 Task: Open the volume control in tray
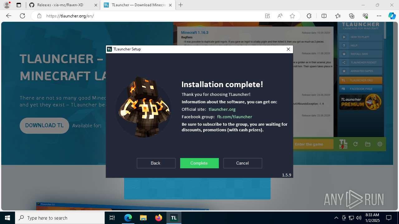[359, 218]
